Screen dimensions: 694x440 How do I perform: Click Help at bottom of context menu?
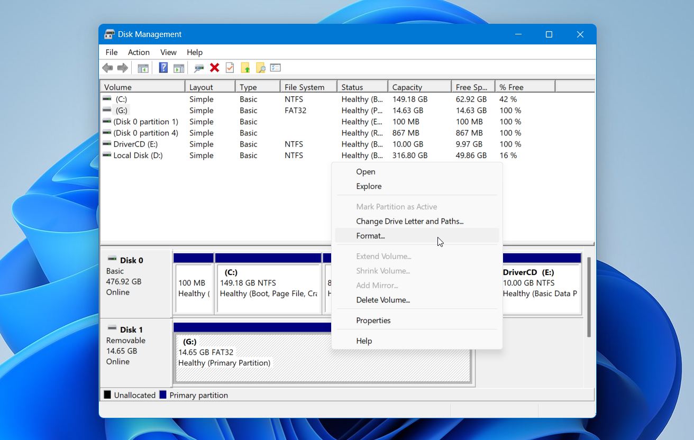417,341
